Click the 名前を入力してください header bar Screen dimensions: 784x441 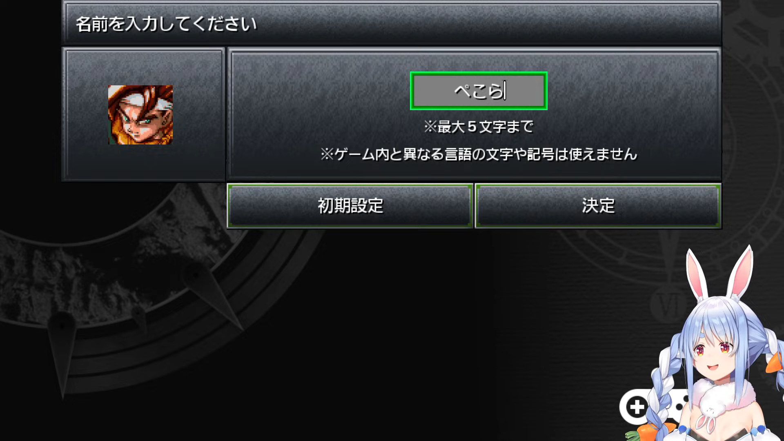[392, 23]
